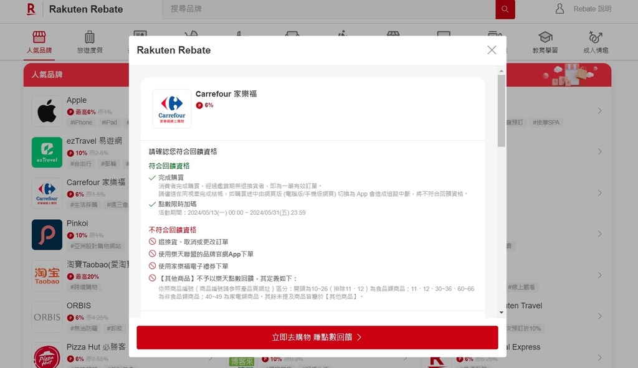This screenshot has height=368, width=638.
Task: Click the Carrefour logo in the dialog
Action: coord(172,109)
